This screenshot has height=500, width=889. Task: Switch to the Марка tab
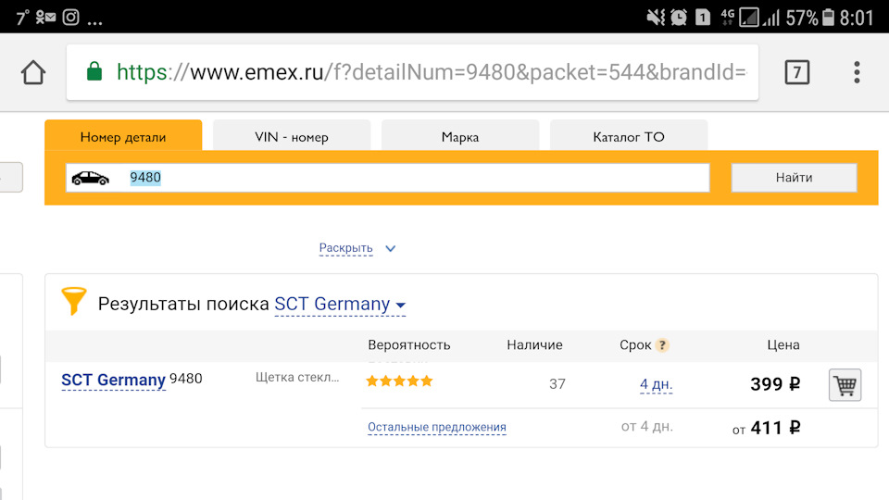(x=459, y=137)
